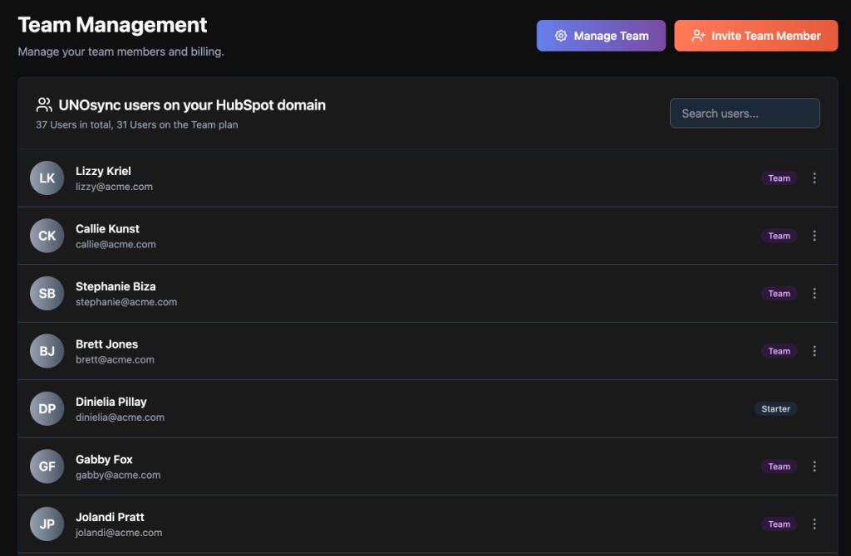Click the BJ avatar for Brett Jones

[x=47, y=351]
